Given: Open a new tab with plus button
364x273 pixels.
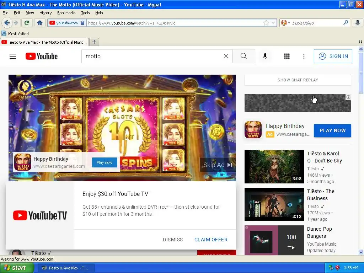Looking at the screenshot, I should (94, 42).
